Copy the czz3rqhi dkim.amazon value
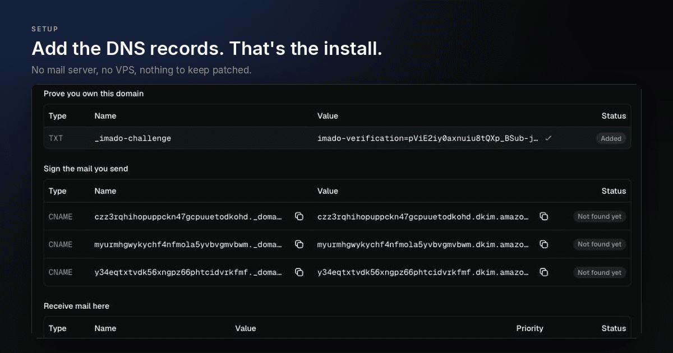This screenshot has width=673, height=353. (544, 216)
